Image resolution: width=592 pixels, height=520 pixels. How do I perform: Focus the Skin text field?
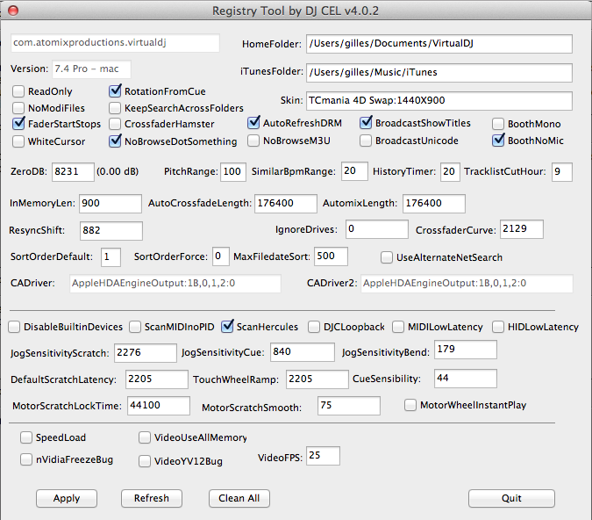[x=439, y=100]
